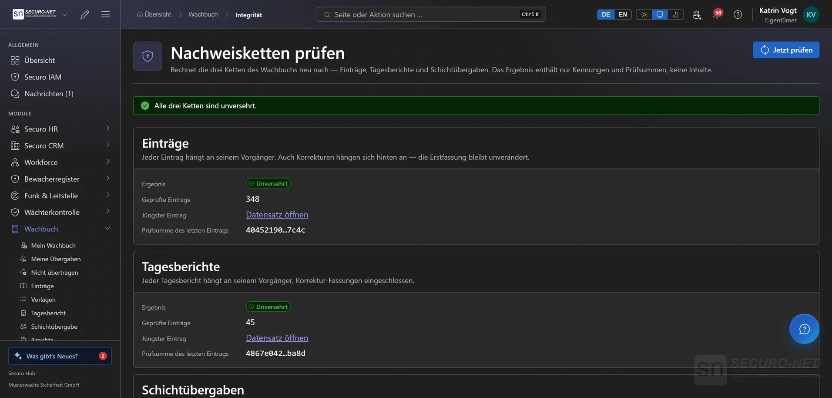Select dark theme moon icon

675,14
